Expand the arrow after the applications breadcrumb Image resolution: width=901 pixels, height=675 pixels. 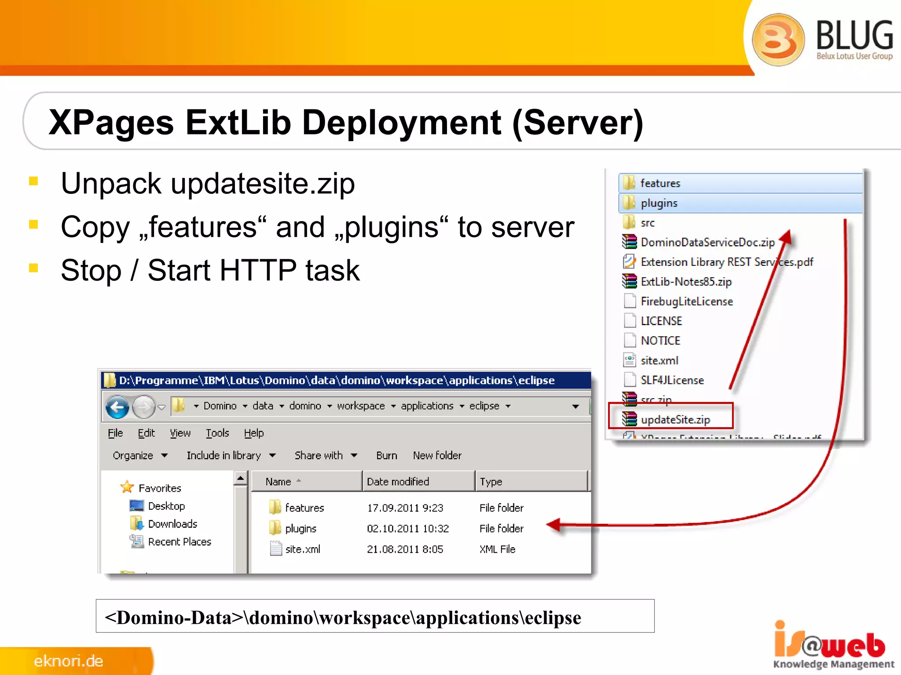[462, 406]
